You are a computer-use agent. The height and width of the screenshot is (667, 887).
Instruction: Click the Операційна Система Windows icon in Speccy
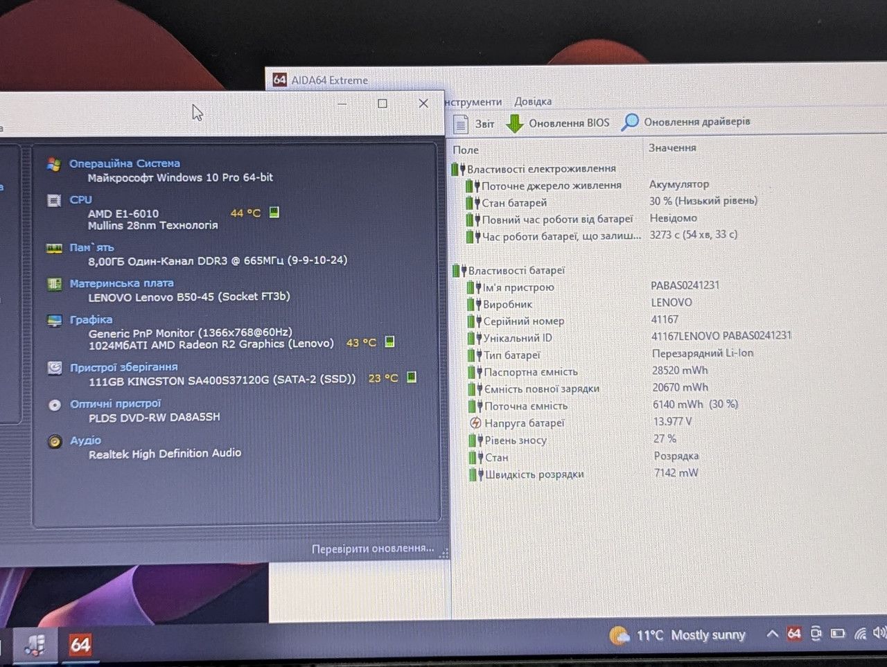[53, 164]
